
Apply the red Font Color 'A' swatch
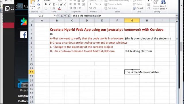pos(59,8)
